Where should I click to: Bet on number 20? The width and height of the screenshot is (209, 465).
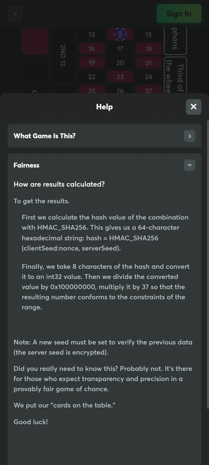click(120, 63)
